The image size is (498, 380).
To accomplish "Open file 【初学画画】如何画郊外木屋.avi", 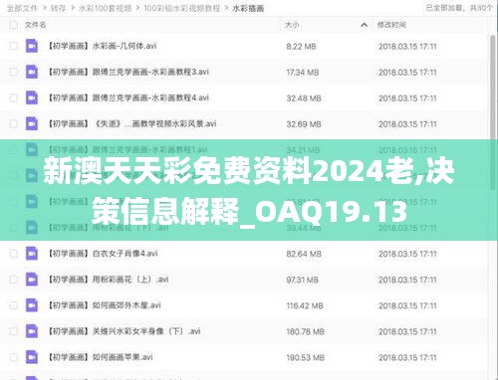I will coord(105,305).
